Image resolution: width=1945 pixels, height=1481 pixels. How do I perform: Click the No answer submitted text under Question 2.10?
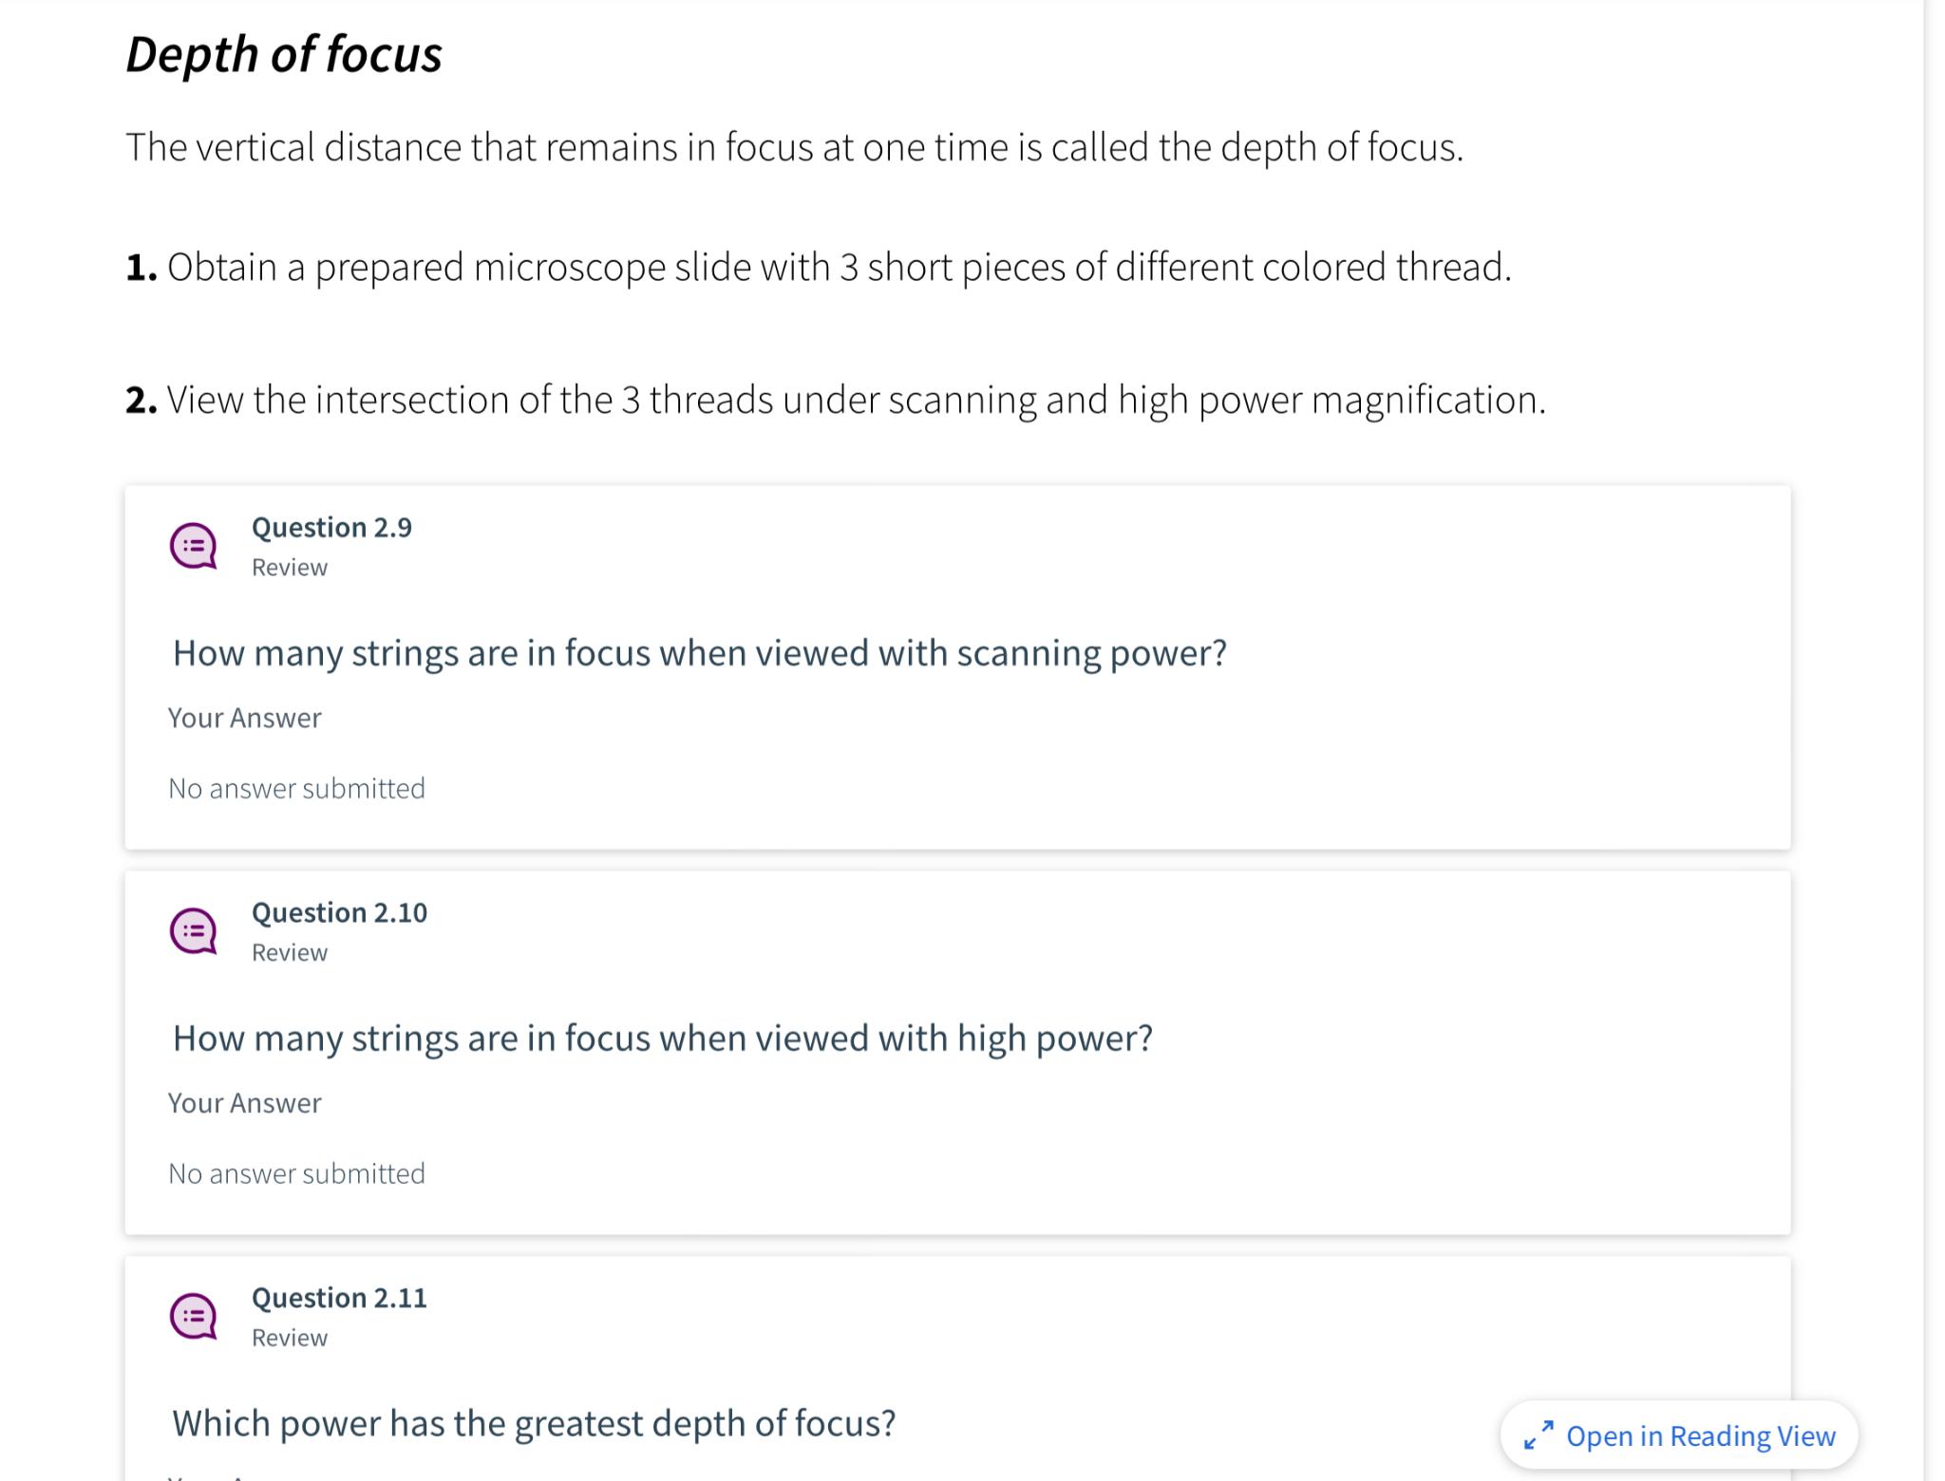click(x=295, y=1173)
